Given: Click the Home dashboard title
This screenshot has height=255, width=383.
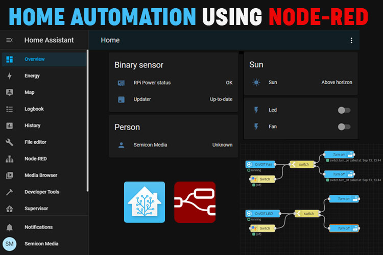Looking at the screenshot, I should [x=110, y=40].
